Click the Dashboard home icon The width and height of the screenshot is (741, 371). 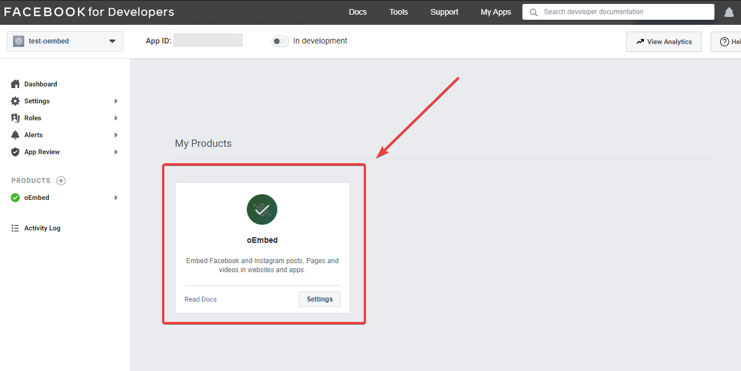(15, 84)
